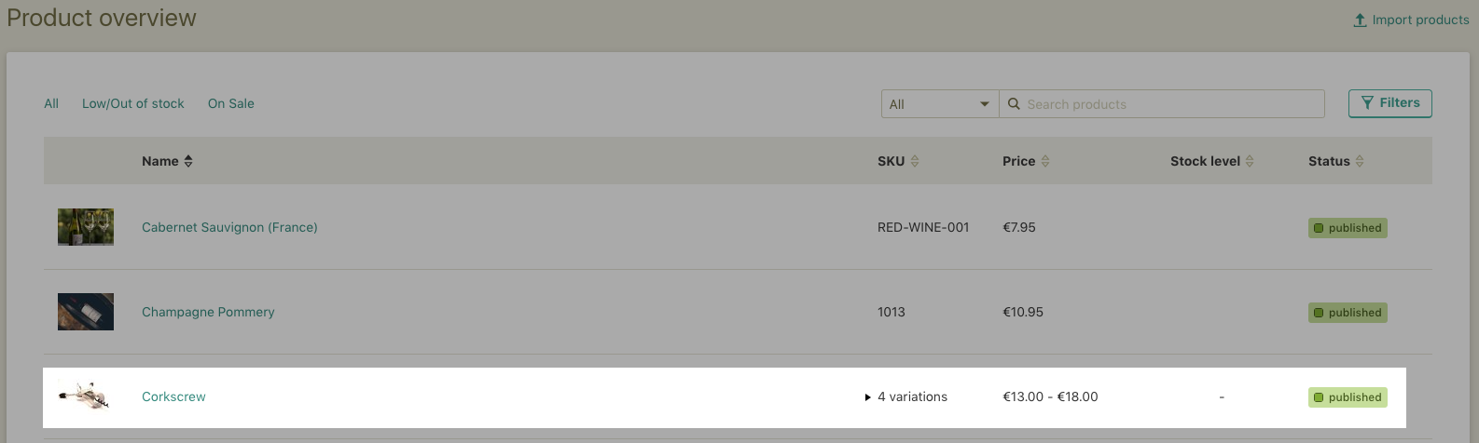Expand the Corkscrew 4 variations triangle
Viewport: 1479px width, 443px height.
868,397
